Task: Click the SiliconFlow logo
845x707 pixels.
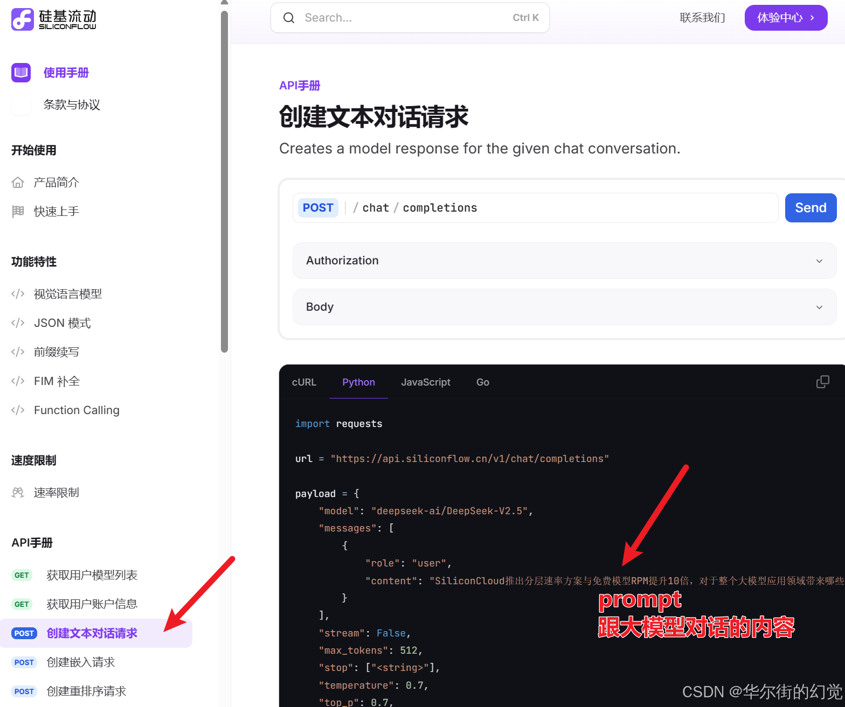Action: 54,19
